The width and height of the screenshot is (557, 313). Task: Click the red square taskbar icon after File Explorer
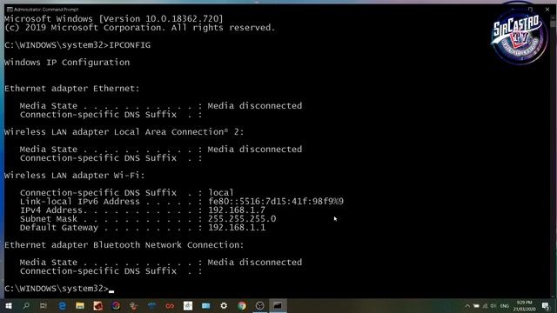coord(98,305)
